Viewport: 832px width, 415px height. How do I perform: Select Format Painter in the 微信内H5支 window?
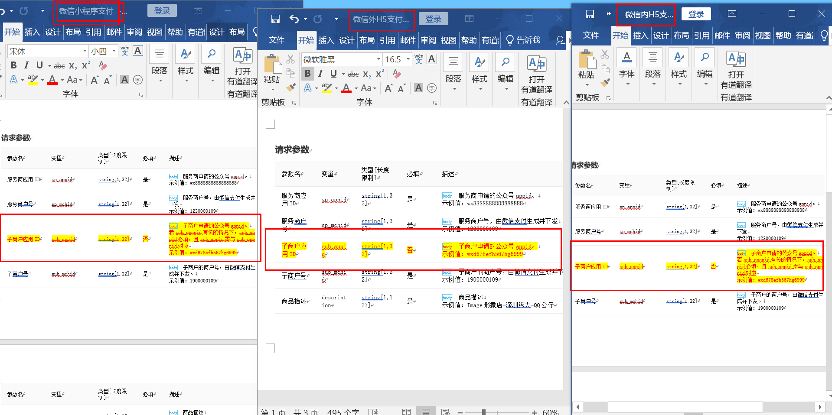pyautogui.click(x=605, y=82)
